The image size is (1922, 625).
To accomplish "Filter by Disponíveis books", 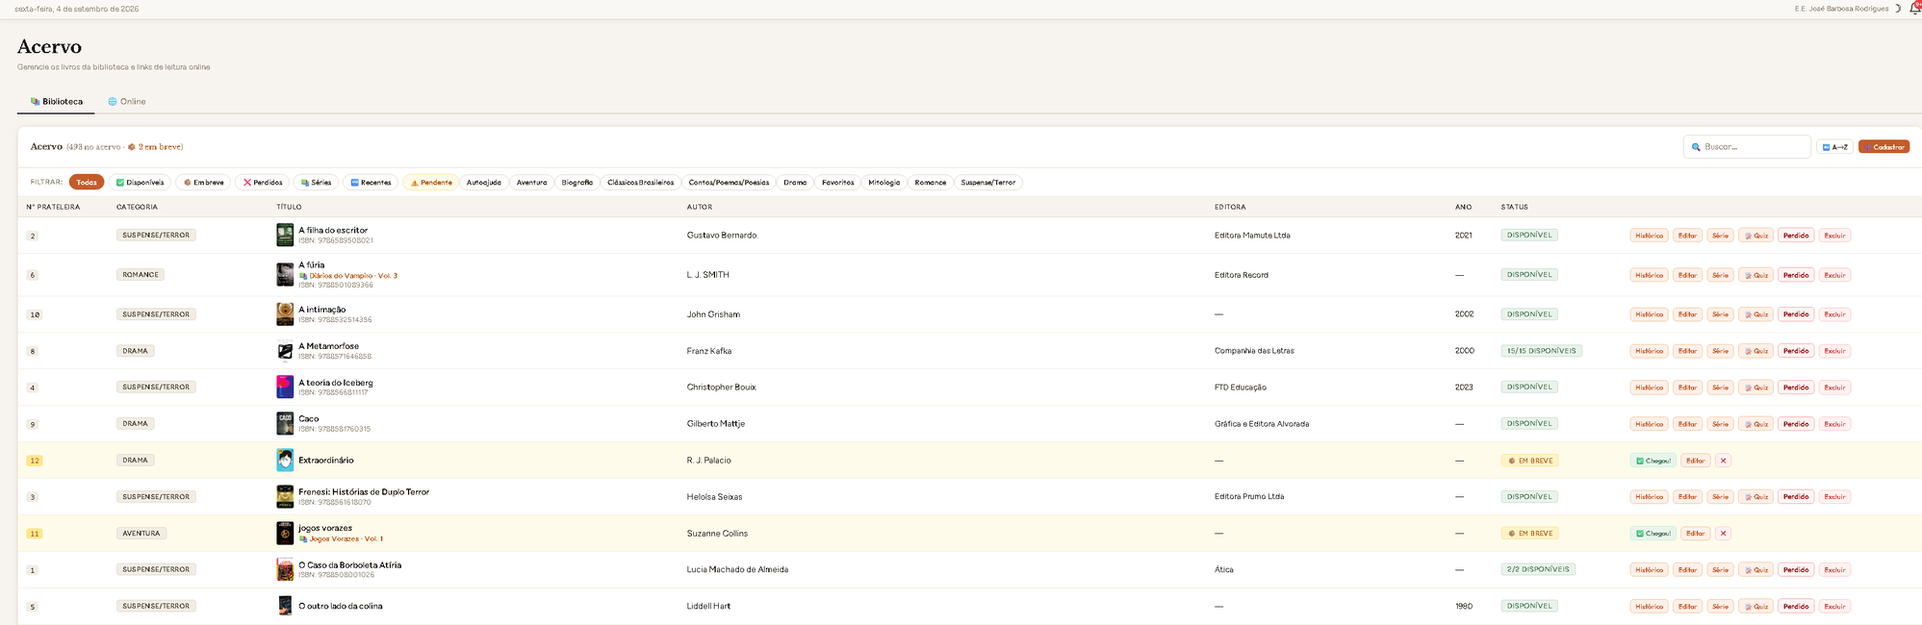I will pyautogui.click(x=140, y=182).
